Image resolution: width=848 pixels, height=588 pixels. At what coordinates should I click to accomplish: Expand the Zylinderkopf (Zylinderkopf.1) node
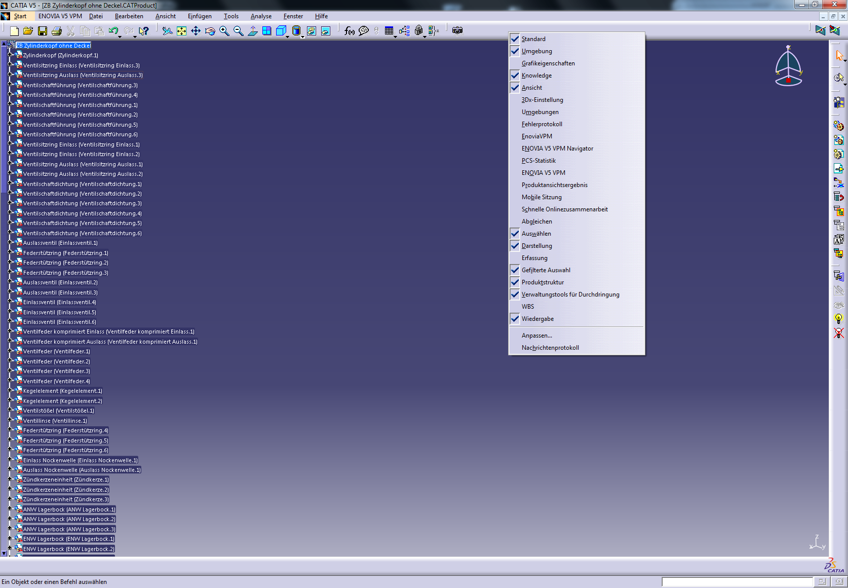(10, 55)
